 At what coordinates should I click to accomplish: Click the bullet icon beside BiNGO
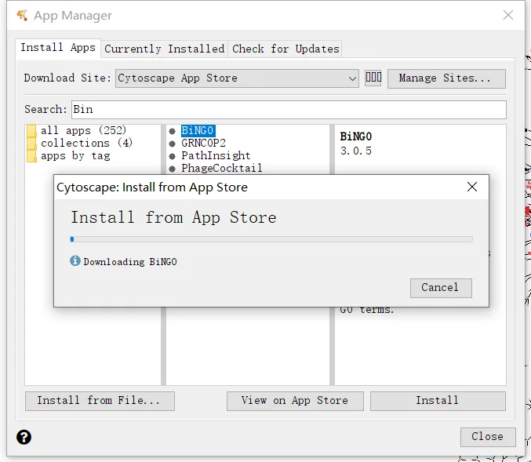tap(173, 132)
